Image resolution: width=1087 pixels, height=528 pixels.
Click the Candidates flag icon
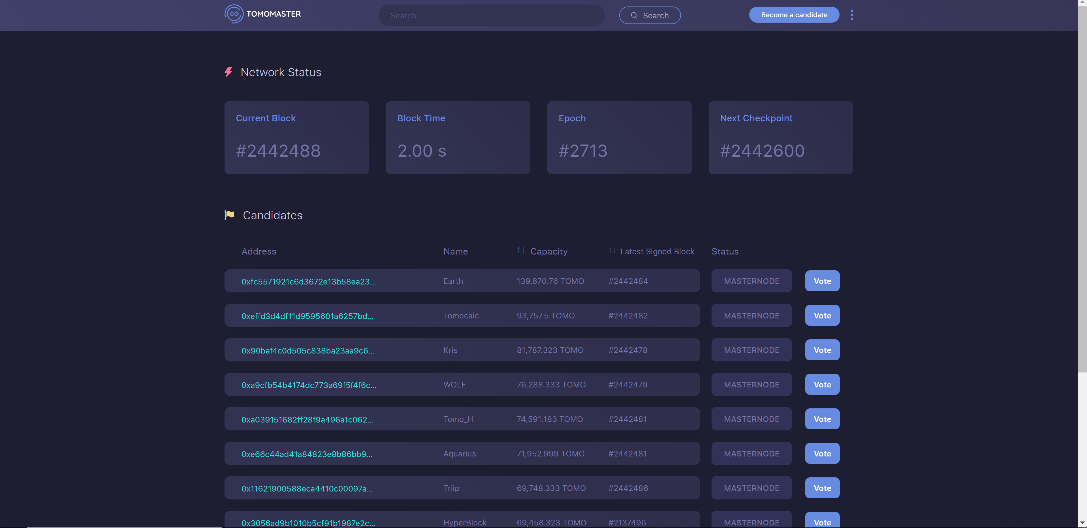tap(229, 215)
